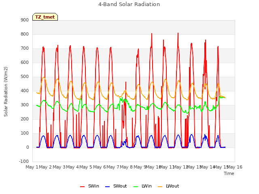Click the May 1 x-axis tick label
The height and width of the screenshot is (194, 259).
pyautogui.click(x=32, y=167)
